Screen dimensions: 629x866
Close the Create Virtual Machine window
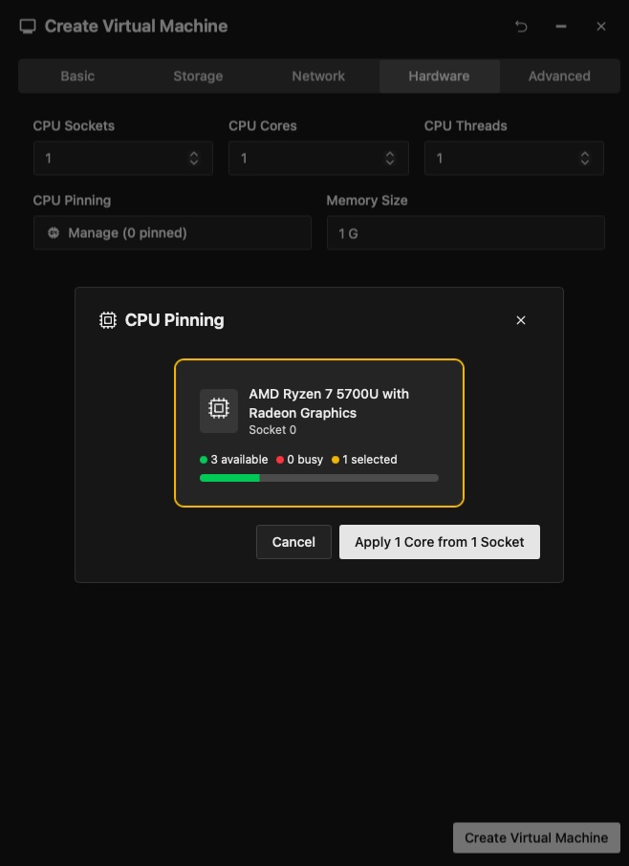(x=601, y=27)
